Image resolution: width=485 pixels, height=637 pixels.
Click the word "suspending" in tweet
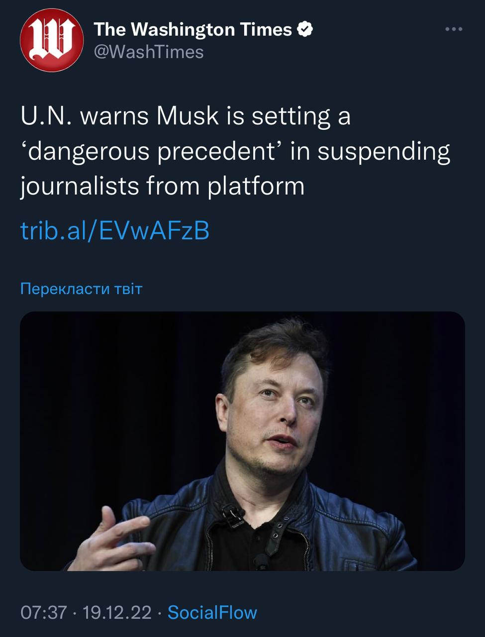click(384, 151)
